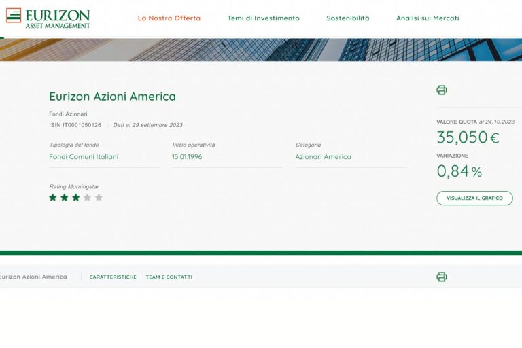Click Eurizon Azioni America in lower bar
Viewport: 522px width, 348px height.
tap(33, 277)
